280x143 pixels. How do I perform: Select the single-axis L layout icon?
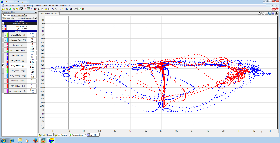click(267, 13)
